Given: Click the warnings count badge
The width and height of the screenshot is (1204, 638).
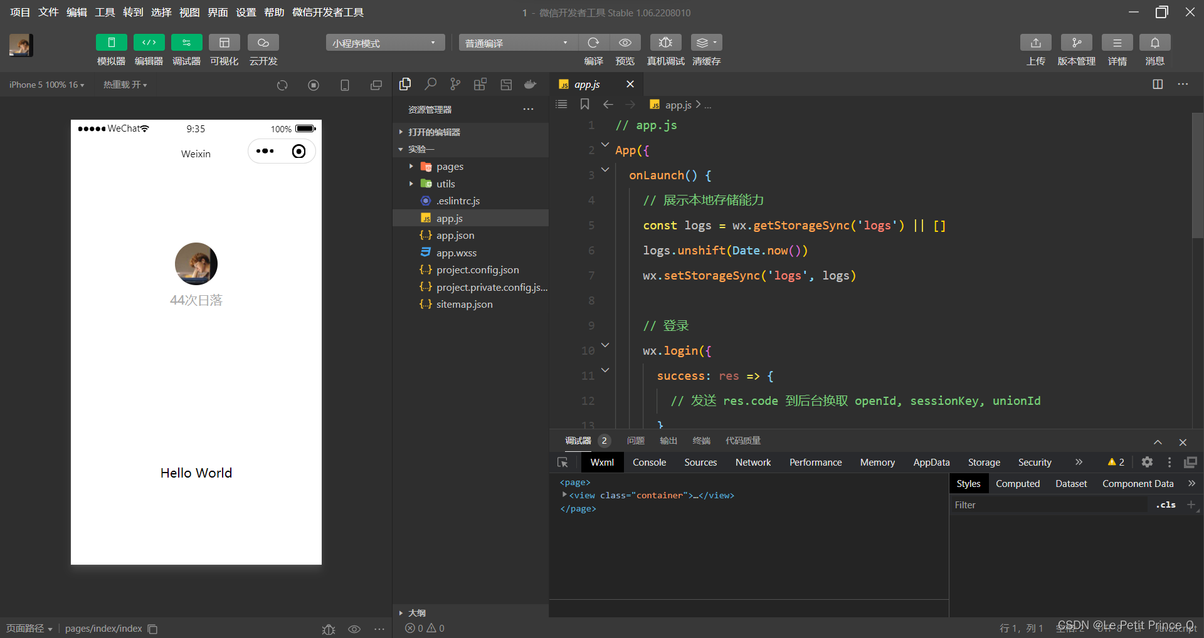Looking at the screenshot, I should click(x=1116, y=462).
